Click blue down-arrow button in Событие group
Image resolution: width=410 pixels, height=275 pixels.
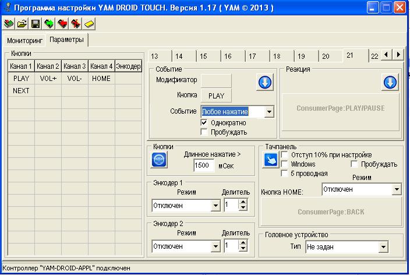pos(265,83)
